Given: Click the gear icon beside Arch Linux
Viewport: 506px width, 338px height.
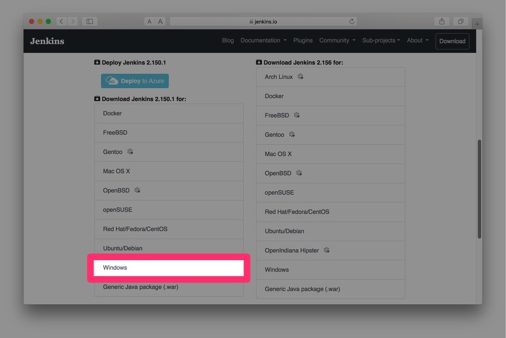Looking at the screenshot, I should [300, 76].
